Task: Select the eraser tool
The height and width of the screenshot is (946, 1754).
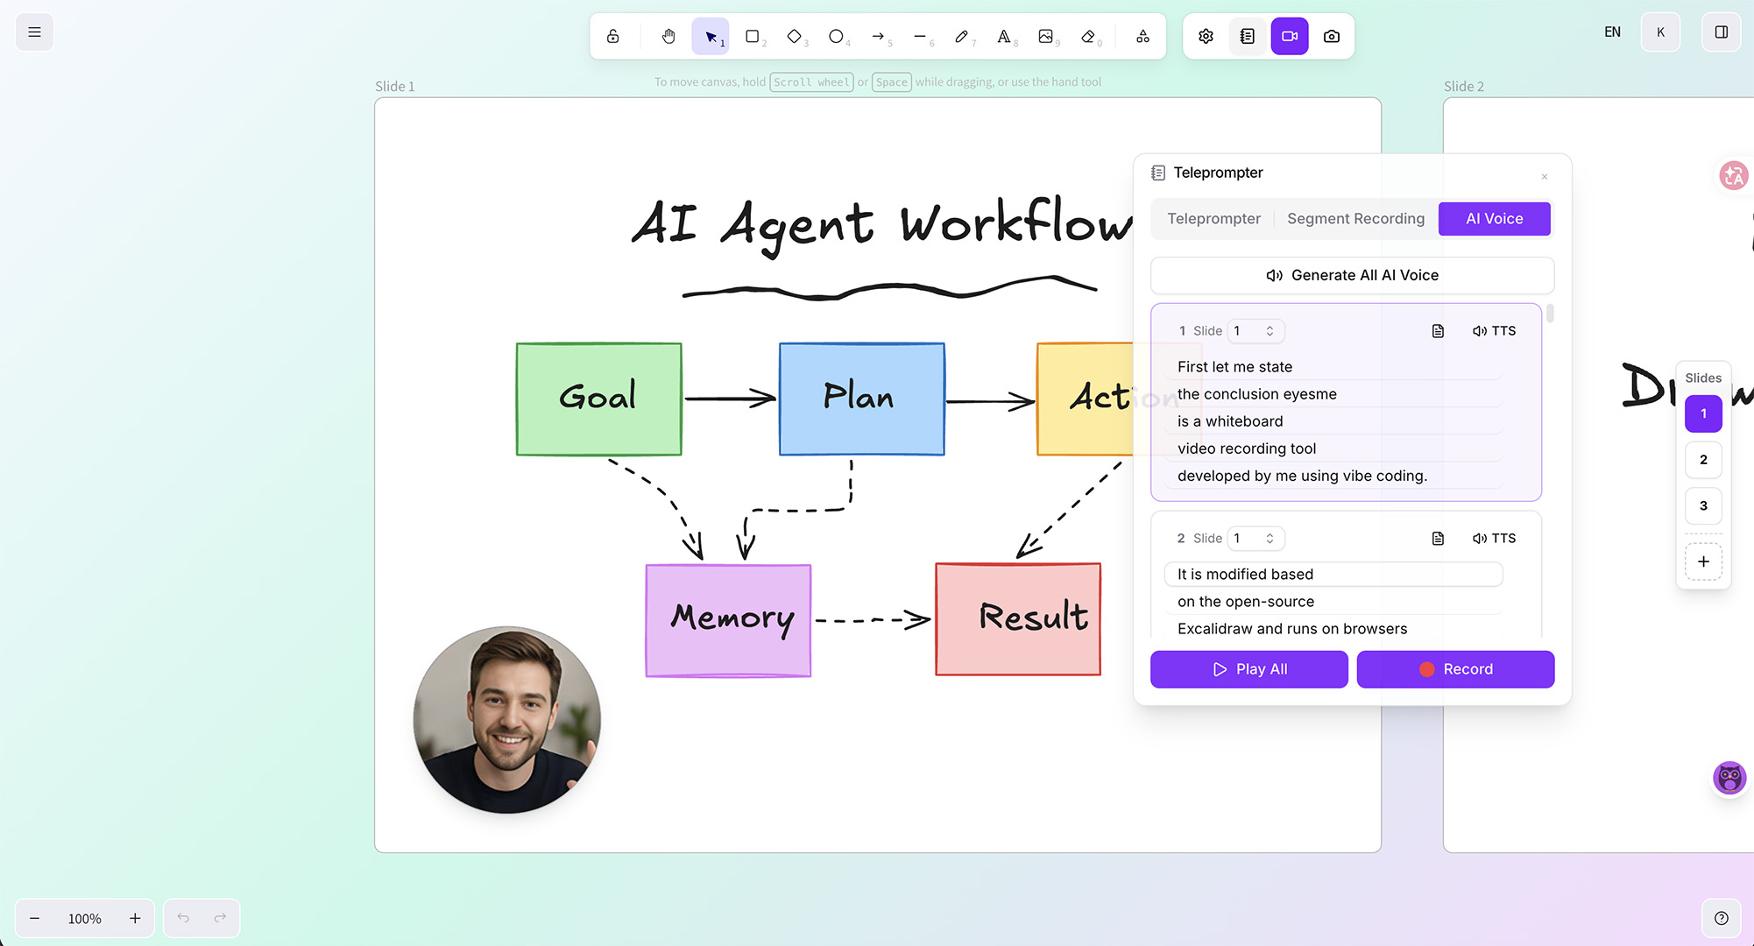Action: pyautogui.click(x=1088, y=36)
